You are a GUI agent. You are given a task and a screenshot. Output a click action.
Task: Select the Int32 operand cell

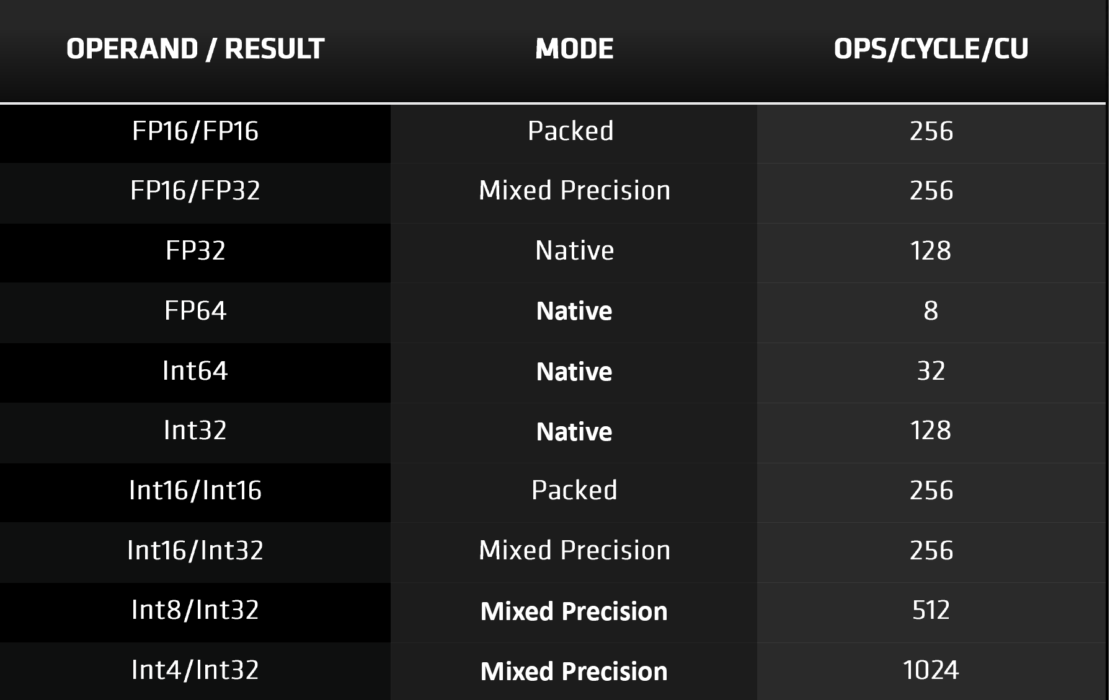(195, 431)
